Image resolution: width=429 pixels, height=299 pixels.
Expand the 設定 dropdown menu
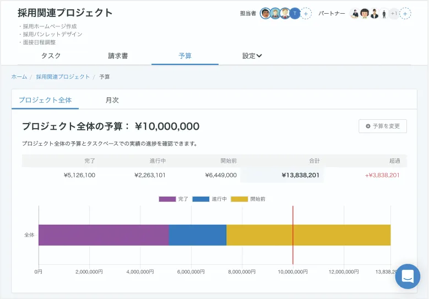[252, 56]
